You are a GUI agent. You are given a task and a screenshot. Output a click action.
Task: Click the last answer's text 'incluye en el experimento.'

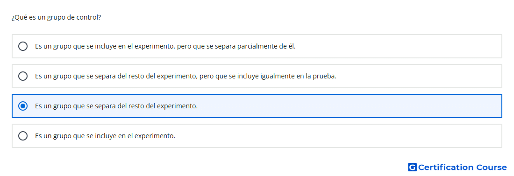point(105,136)
